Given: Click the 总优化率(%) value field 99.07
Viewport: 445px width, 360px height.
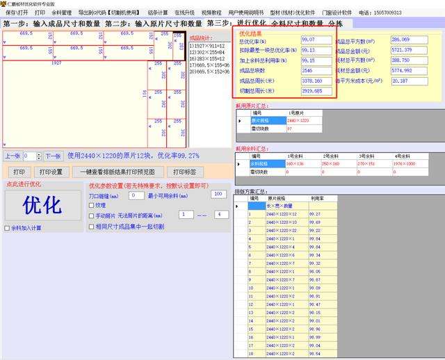Looking at the screenshot, I should [316, 40].
